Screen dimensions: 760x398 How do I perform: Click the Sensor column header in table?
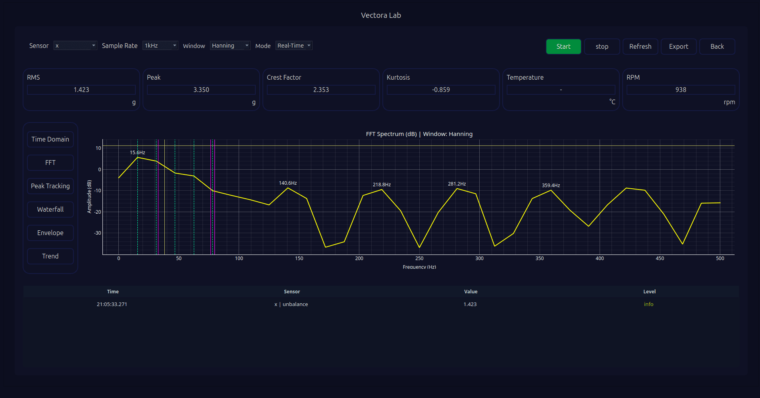[292, 291]
